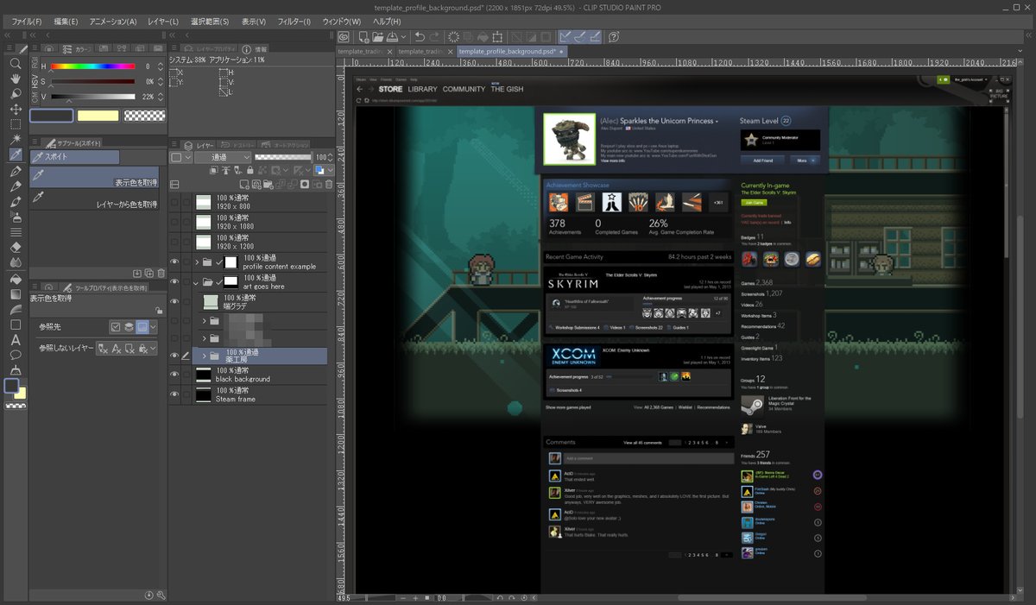Select the rectangular Selection area tool

point(16,123)
